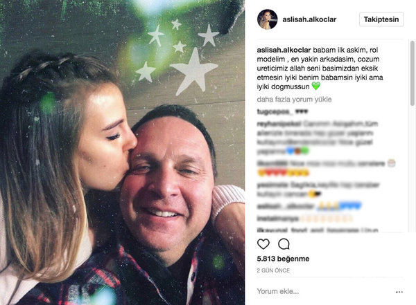Open aslisah.alkoclar username in the header
416x305 pixels.
tap(308, 20)
